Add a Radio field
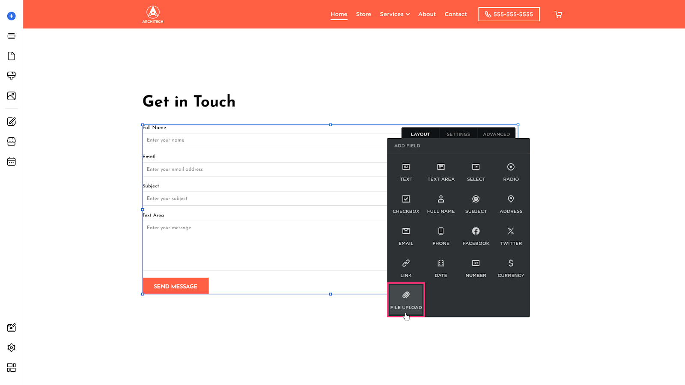685x385 pixels. (x=511, y=172)
